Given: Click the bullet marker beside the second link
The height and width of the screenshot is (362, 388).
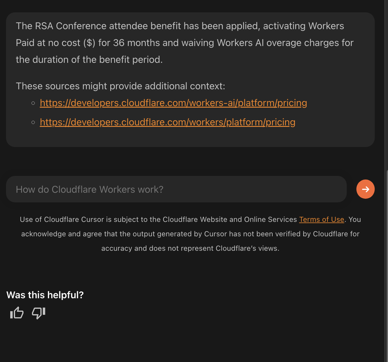Looking at the screenshot, I should pos(33,122).
